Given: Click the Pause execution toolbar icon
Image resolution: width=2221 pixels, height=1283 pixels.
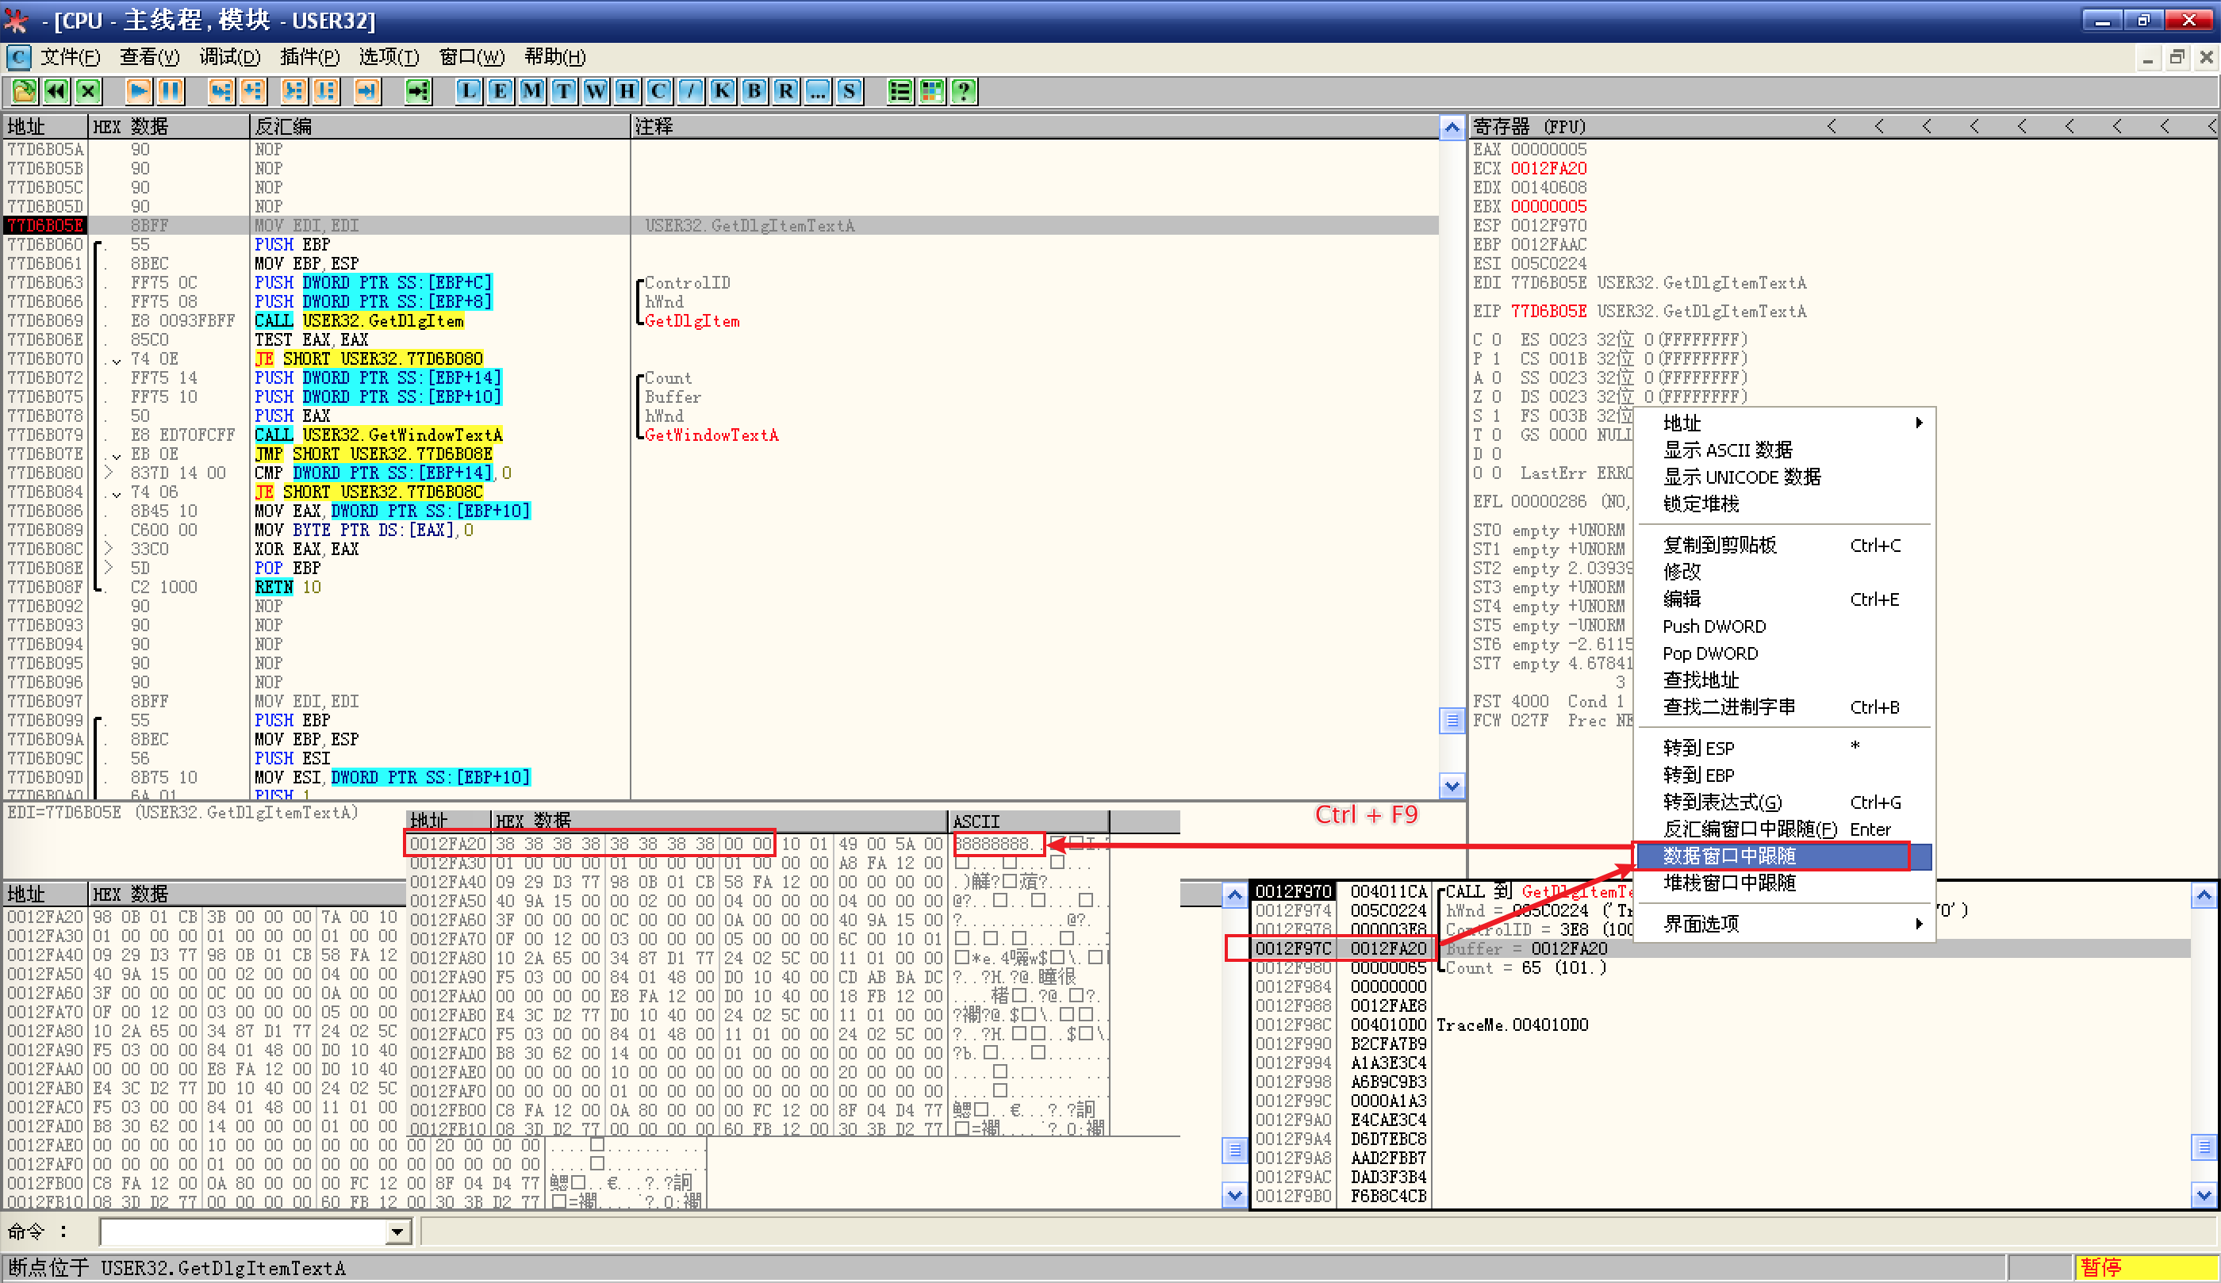Looking at the screenshot, I should pos(170,90).
